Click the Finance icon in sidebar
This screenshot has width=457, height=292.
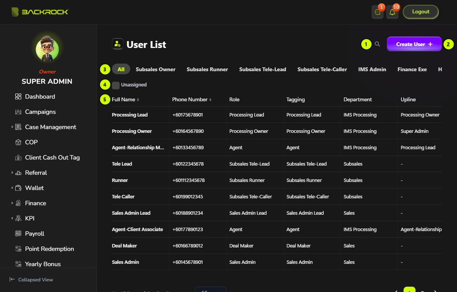(18, 203)
